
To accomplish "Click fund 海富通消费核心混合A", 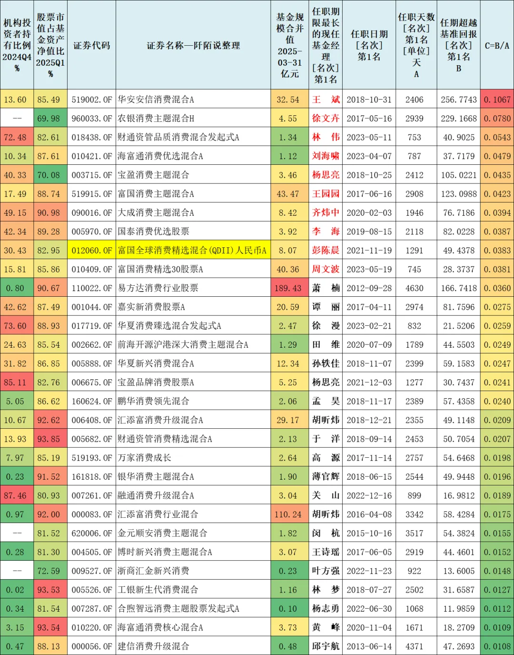I will tap(160, 627).
